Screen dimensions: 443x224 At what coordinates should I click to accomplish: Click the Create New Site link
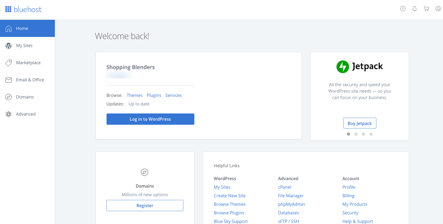click(230, 196)
